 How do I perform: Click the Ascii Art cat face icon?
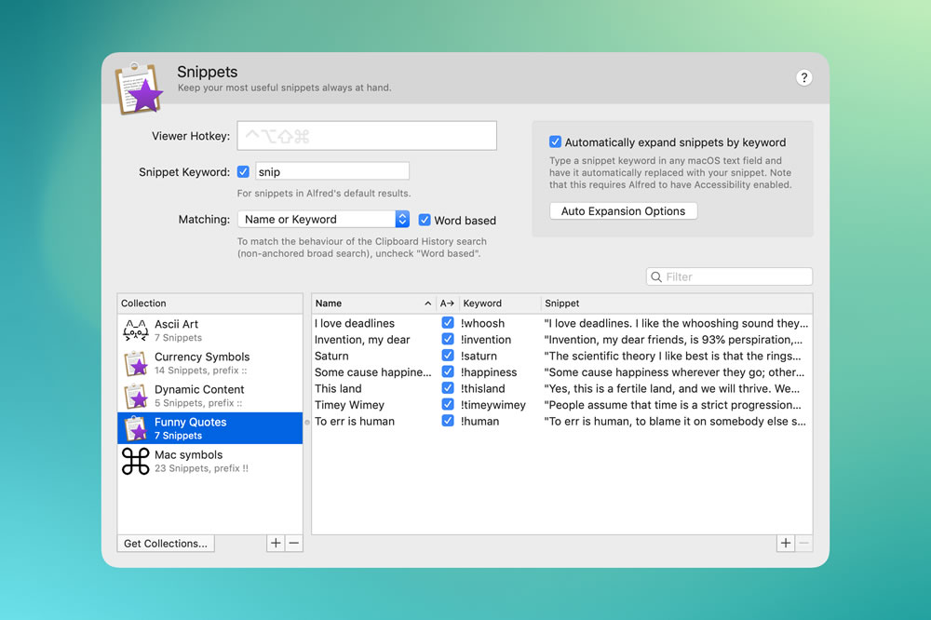[135, 330]
